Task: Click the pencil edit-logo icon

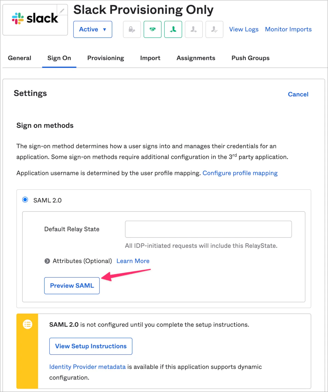Action: (x=62, y=11)
